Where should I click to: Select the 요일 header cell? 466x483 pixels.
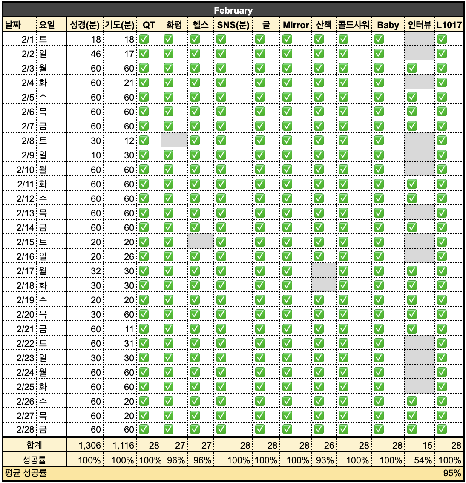(47, 25)
